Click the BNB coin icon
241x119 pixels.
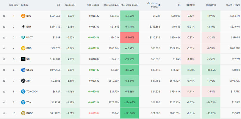[23, 48]
